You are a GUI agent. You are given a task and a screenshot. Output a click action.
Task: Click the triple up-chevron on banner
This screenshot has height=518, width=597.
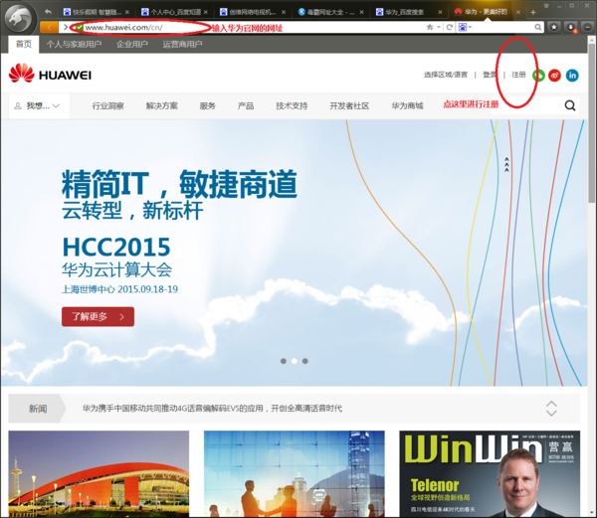coord(506,164)
